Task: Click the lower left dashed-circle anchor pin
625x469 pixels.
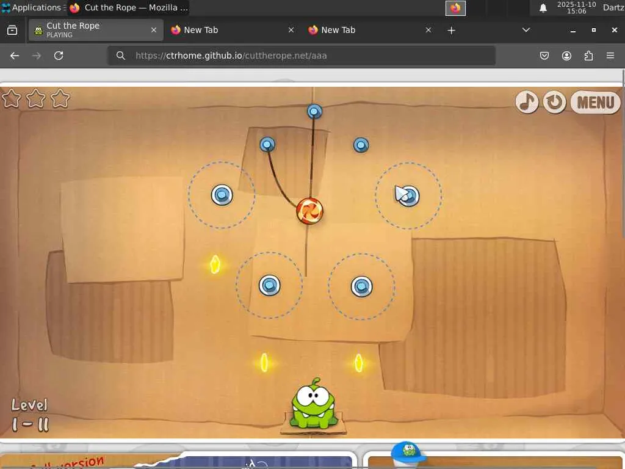Action: click(x=269, y=285)
